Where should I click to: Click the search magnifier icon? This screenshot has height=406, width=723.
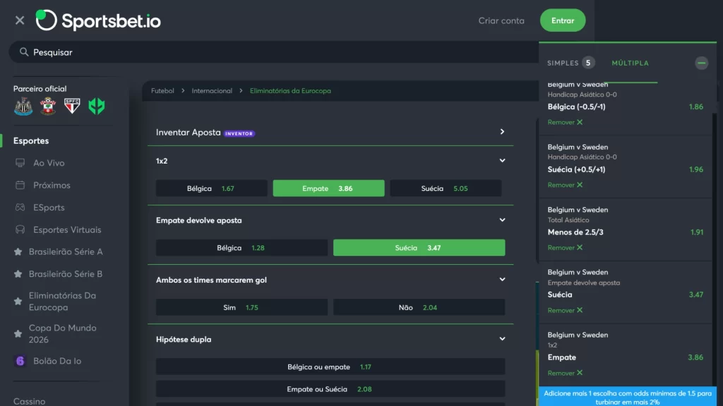(x=24, y=52)
